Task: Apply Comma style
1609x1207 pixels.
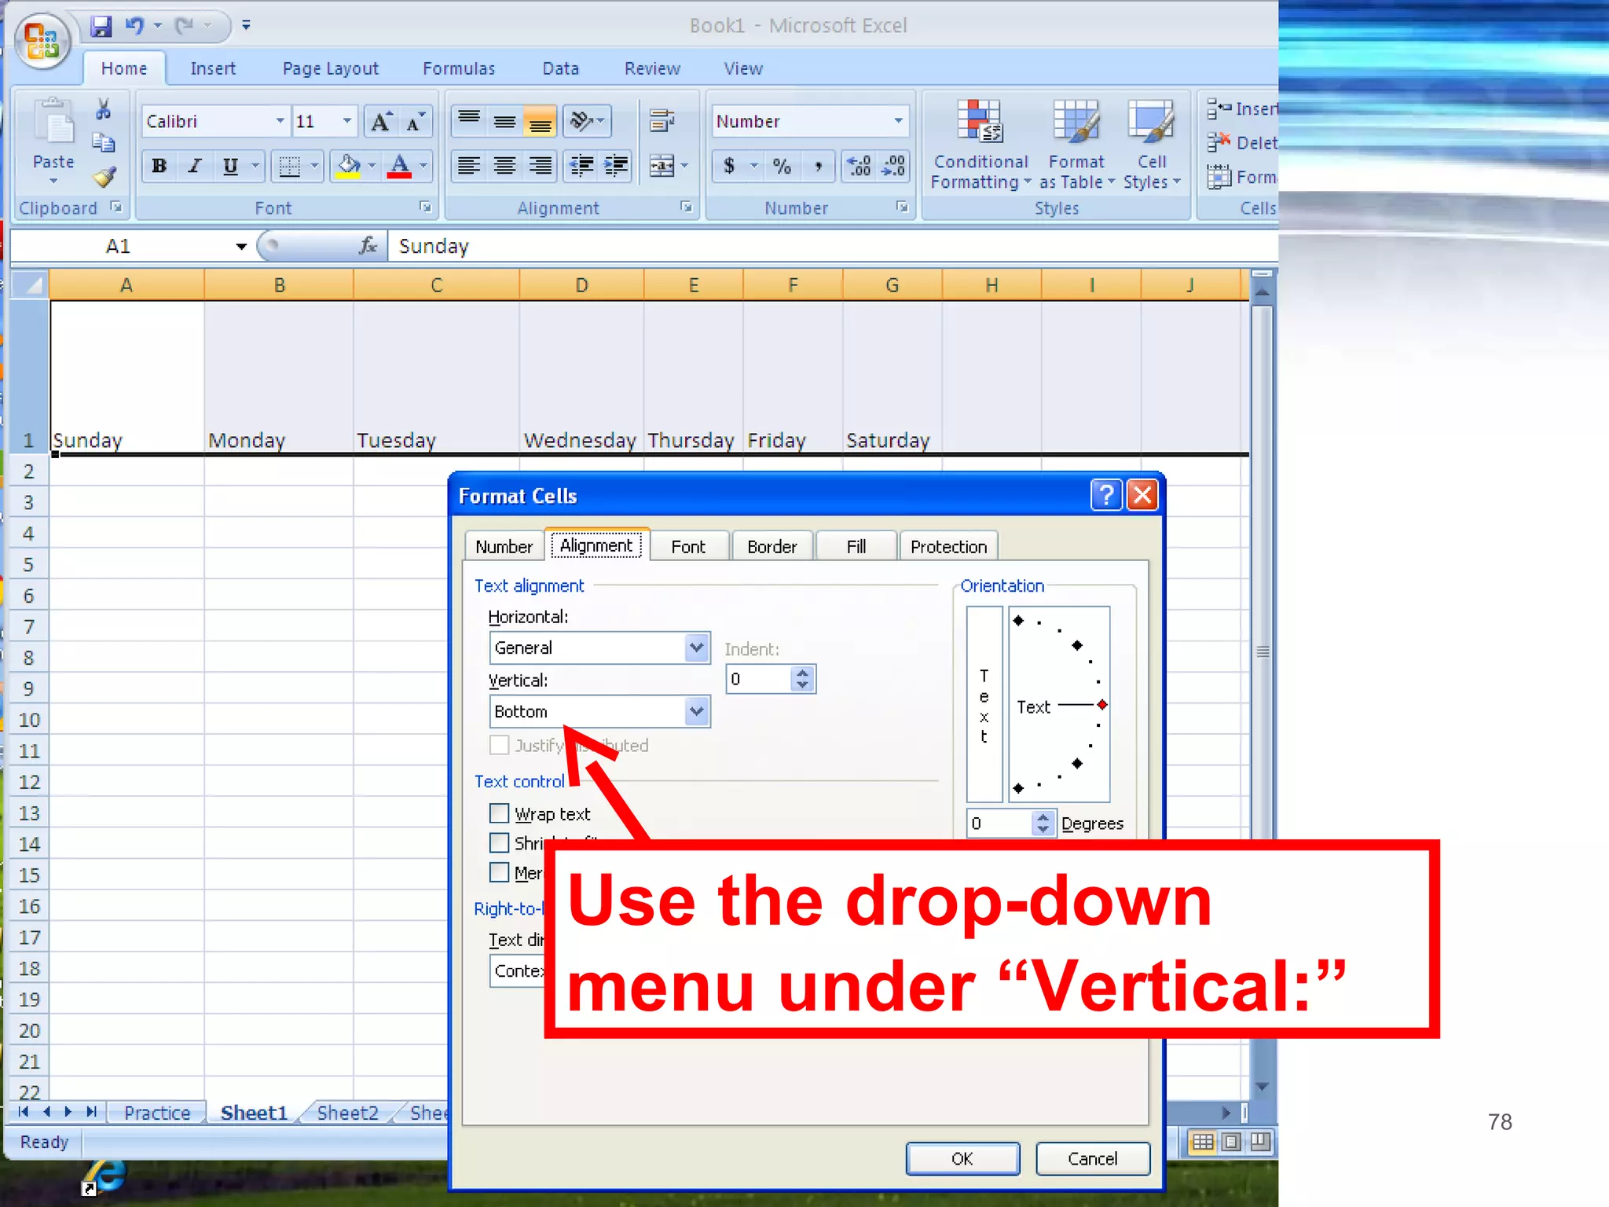Action: [819, 166]
